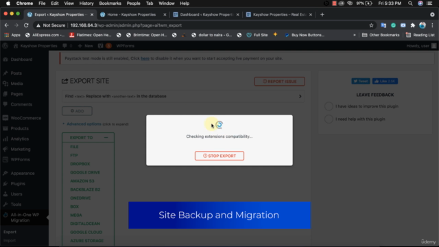This screenshot has width=439, height=247.
Task: Choose AZURE STORAGE export destination
Action: (x=87, y=241)
